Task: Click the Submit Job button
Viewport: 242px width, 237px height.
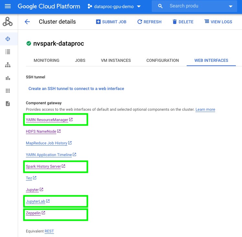Action: tap(111, 22)
